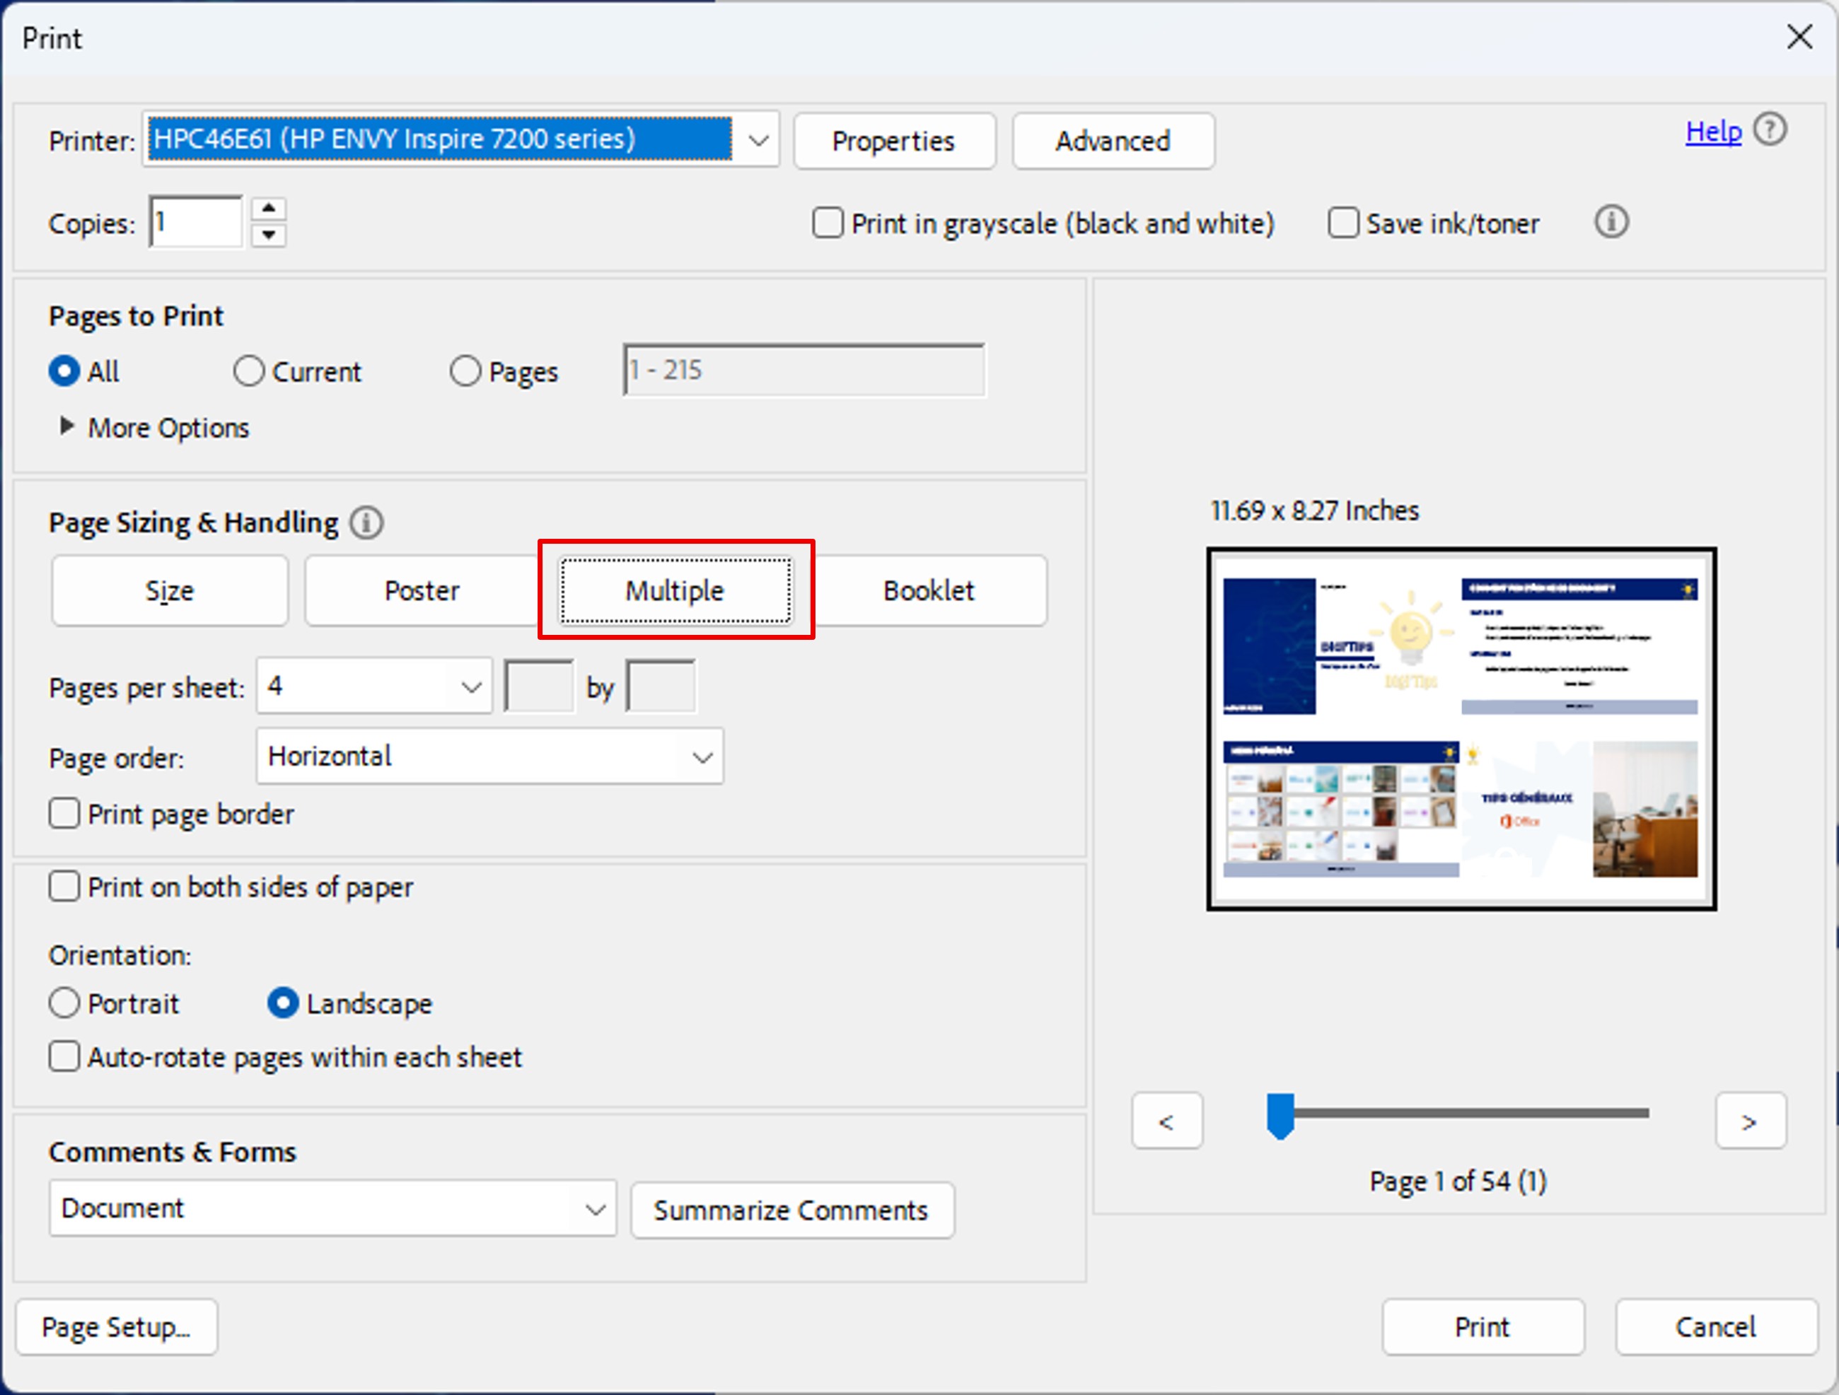1839x1395 pixels.
Task: Go to previous preview page
Action: tap(1166, 1121)
